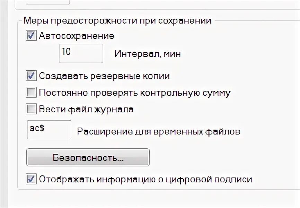Image resolution: width=300 pixels, height=208 pixels.
Task: Click blank area right of the Безопасность button
Action: tap(222, 158)
